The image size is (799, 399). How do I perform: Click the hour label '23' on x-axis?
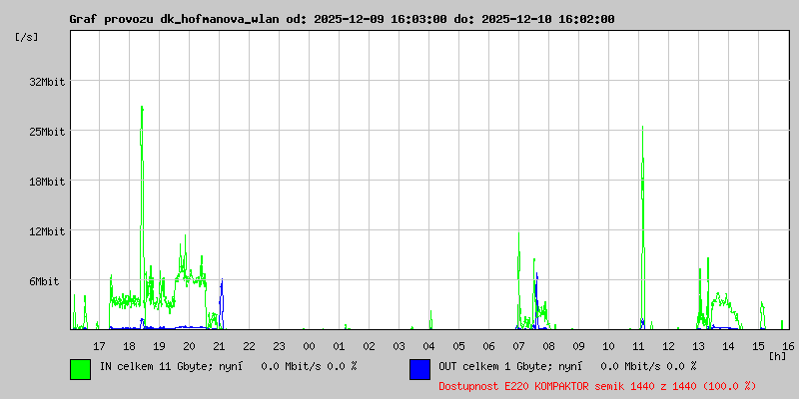point(280,346)
